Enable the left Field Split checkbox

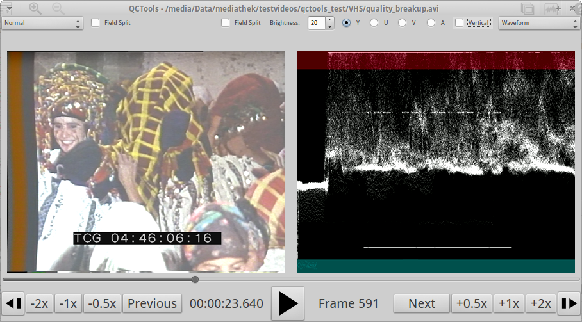96,23
